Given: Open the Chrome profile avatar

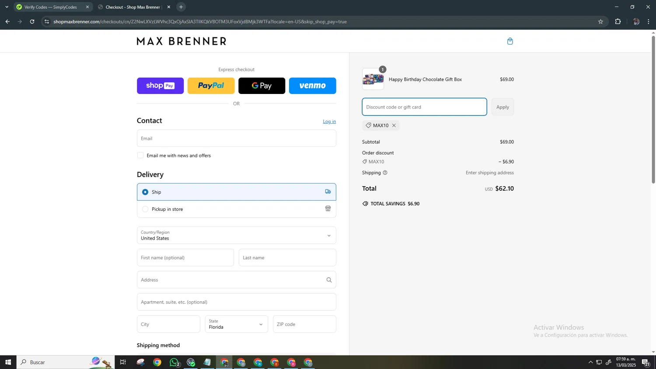Looking at the screenshot, I should tap(636, 21).
